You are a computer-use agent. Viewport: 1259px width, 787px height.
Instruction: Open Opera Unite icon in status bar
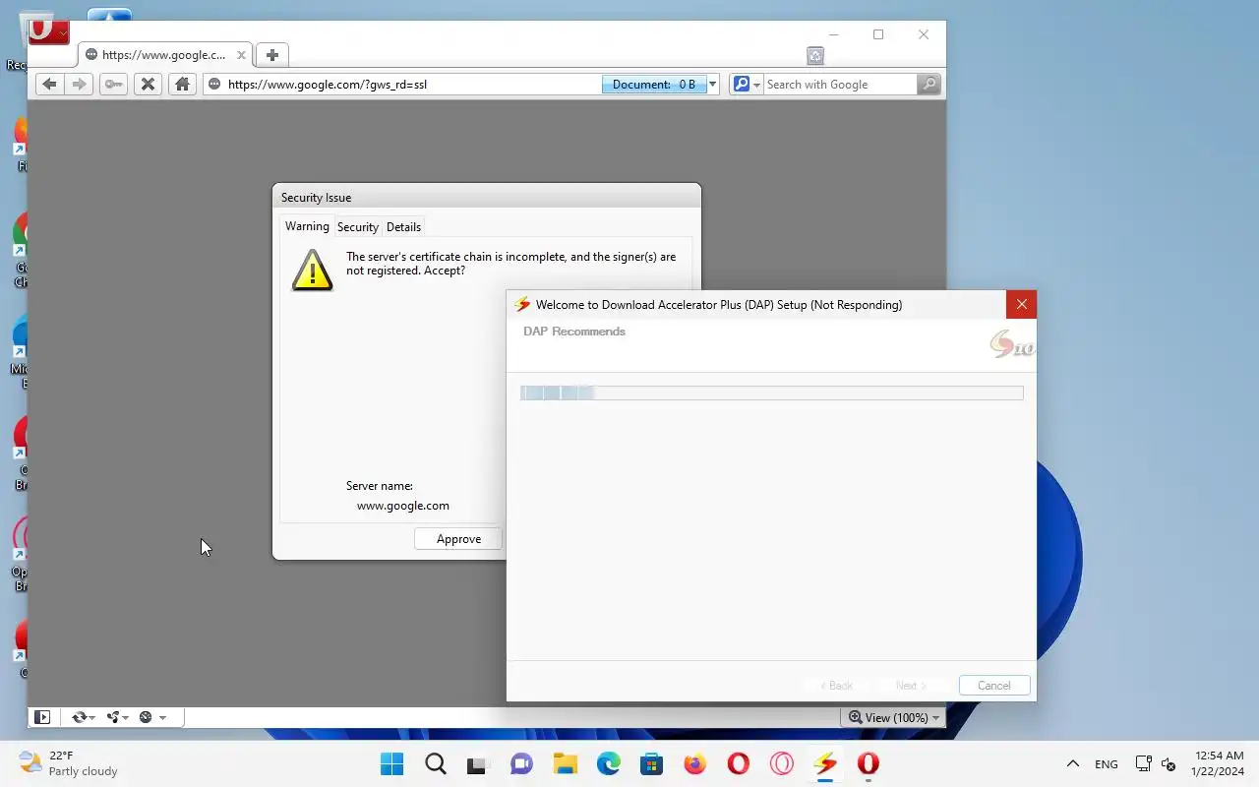point(113,717)
